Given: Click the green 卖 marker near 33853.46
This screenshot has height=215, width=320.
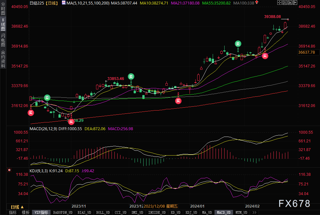Looking at the screenshot, I should point(131,76).
